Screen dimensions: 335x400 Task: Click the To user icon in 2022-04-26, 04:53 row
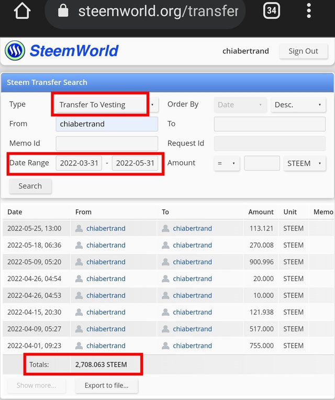165,295
